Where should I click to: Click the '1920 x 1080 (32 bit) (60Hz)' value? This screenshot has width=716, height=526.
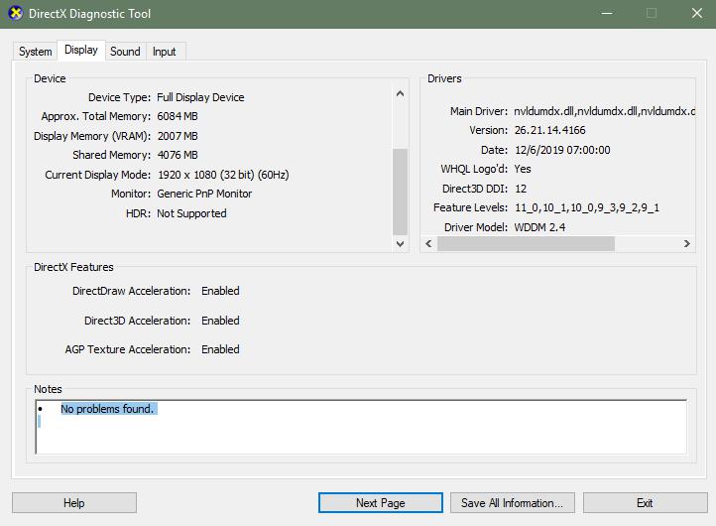tap(223, 175)
